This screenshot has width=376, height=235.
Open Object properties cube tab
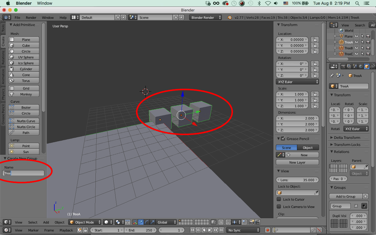367,66
